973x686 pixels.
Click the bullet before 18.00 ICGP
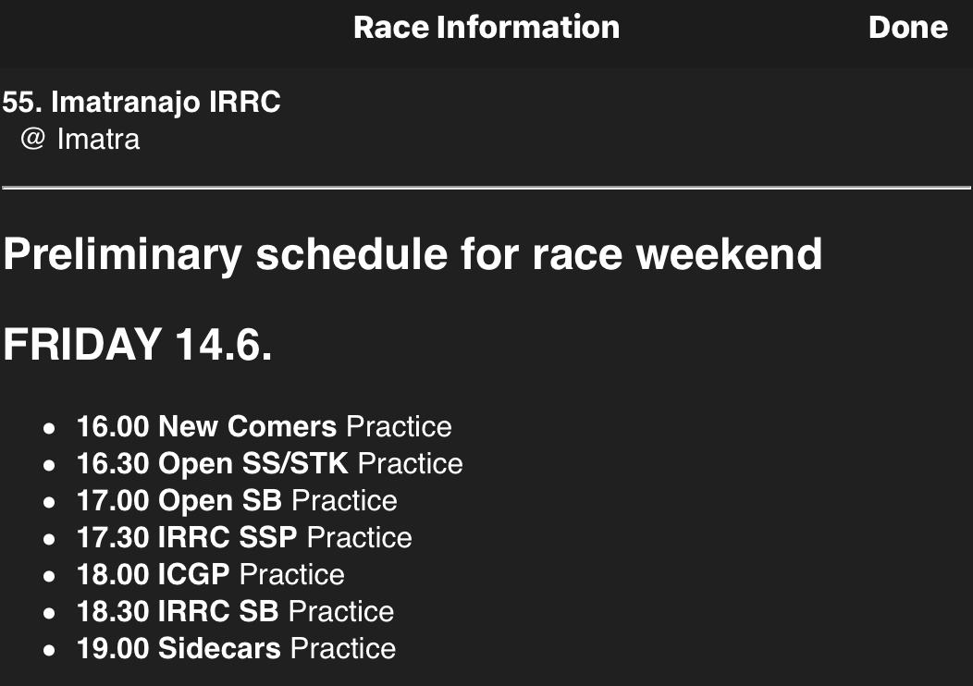(49, 576)
